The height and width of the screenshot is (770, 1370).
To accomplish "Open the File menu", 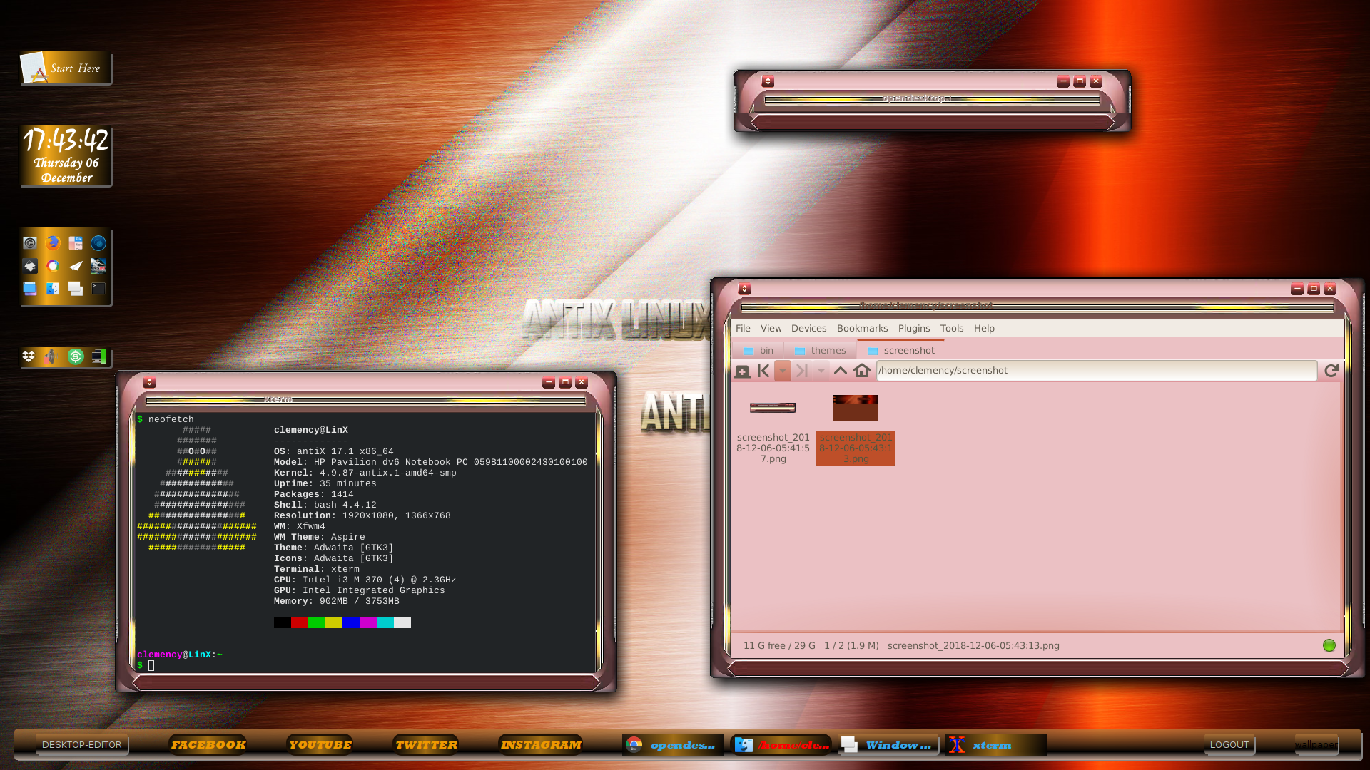I will tap(743, 328).
